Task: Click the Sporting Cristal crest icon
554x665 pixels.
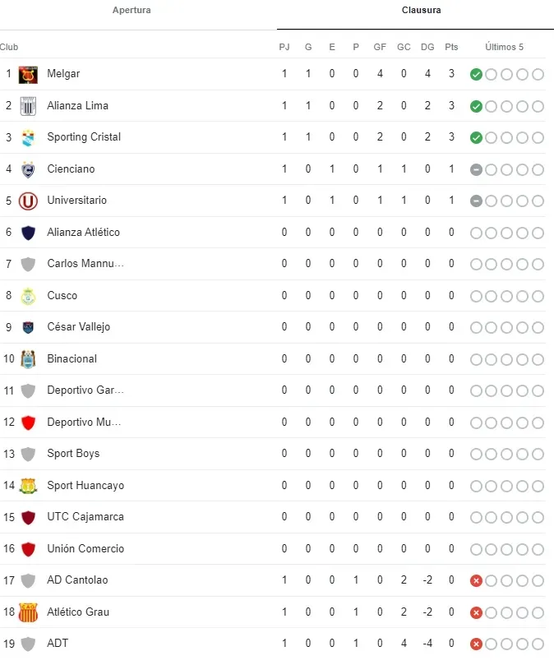Action: click(x=28, y=137)
